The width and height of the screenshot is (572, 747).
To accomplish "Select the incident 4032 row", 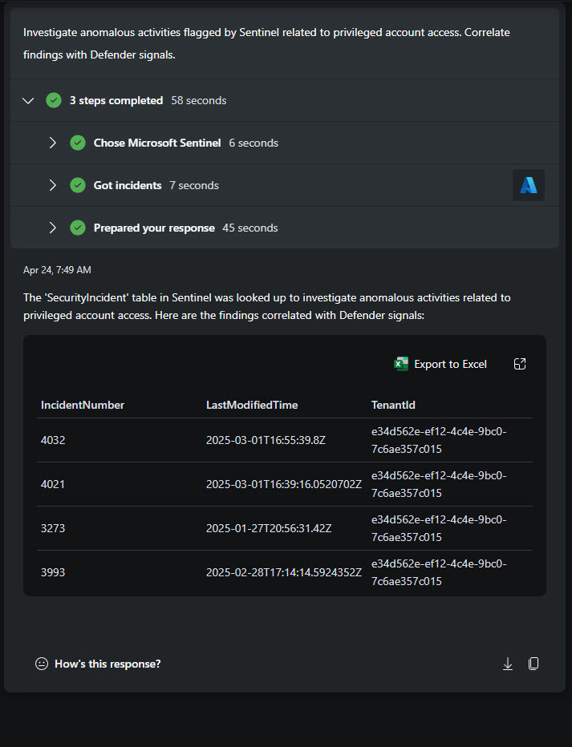I will point(285,440).
